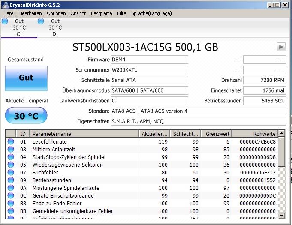Select the Ende-zu-Ende-Fehler parameter name
The width and height of the screenshot is (292, 225).
pyautogui.click(x=57, y=204)
